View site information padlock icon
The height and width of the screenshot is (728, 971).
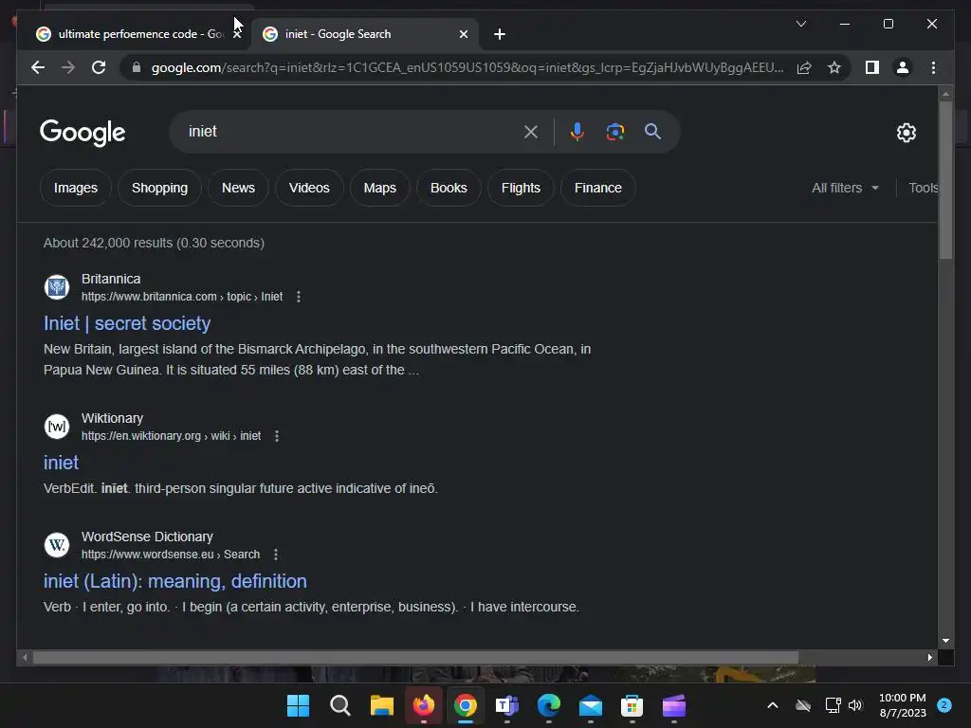pyautogui.click(x=137, y=67)
